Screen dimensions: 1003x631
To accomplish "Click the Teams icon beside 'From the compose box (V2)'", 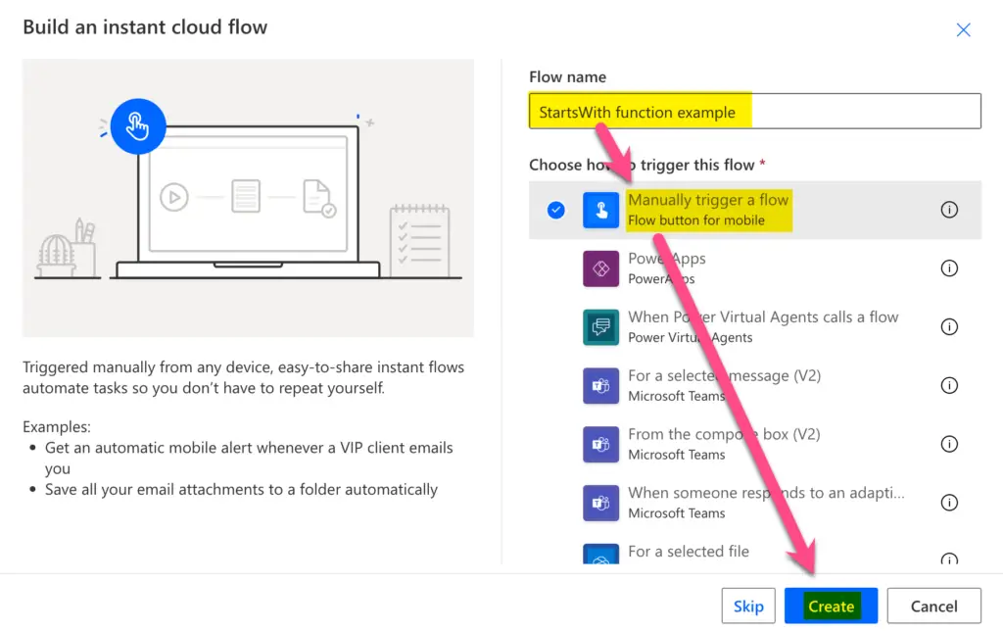I will (x=600, y=444).
